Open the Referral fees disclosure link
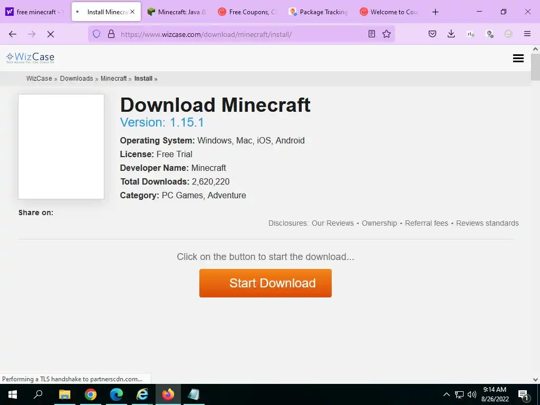The image size is (540, 405). coord(426,223)
